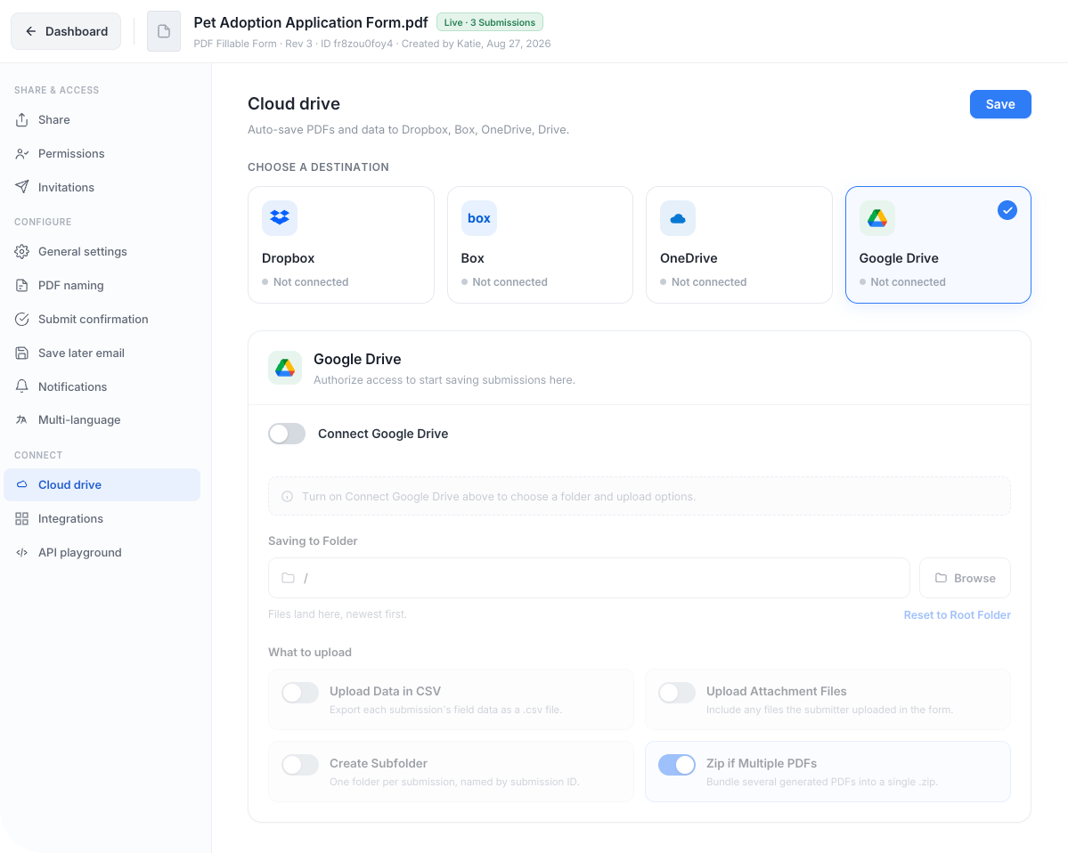
Task: Click the Notifications bell icon
Action: tap(21, 386)
